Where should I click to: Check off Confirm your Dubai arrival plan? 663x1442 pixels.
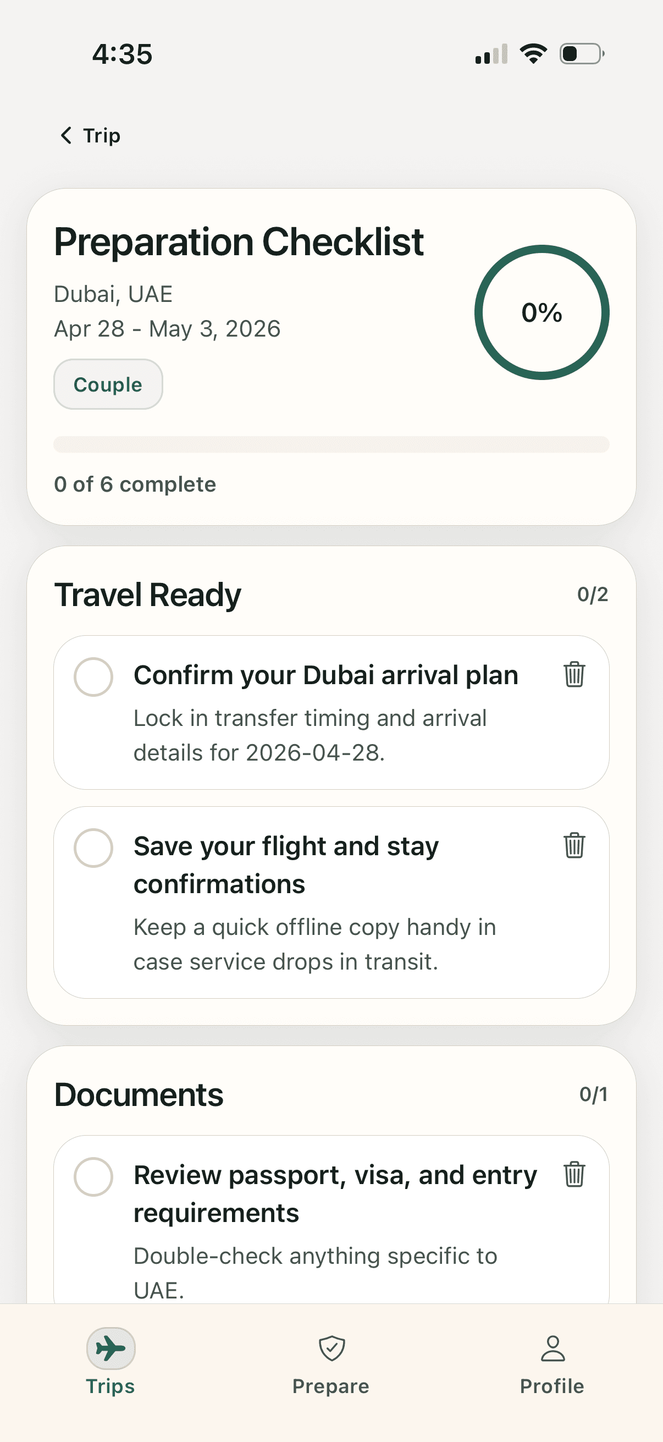click(x=93, y=677)
